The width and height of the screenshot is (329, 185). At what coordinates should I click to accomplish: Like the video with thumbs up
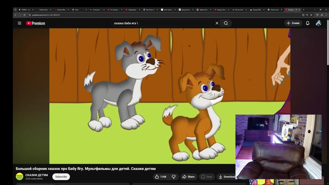161,177
